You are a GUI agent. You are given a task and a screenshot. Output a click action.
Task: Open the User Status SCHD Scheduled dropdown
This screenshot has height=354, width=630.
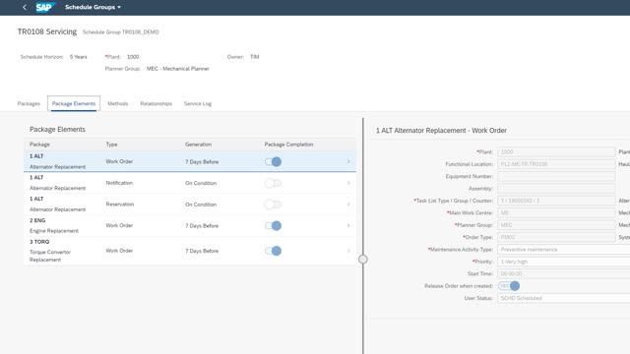point(563,298)
